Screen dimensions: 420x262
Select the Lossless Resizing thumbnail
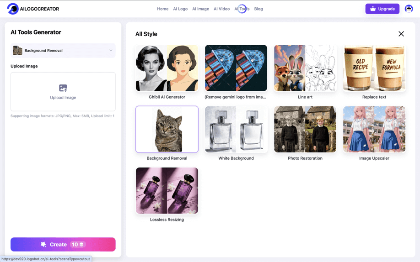(x=167, y=191)
